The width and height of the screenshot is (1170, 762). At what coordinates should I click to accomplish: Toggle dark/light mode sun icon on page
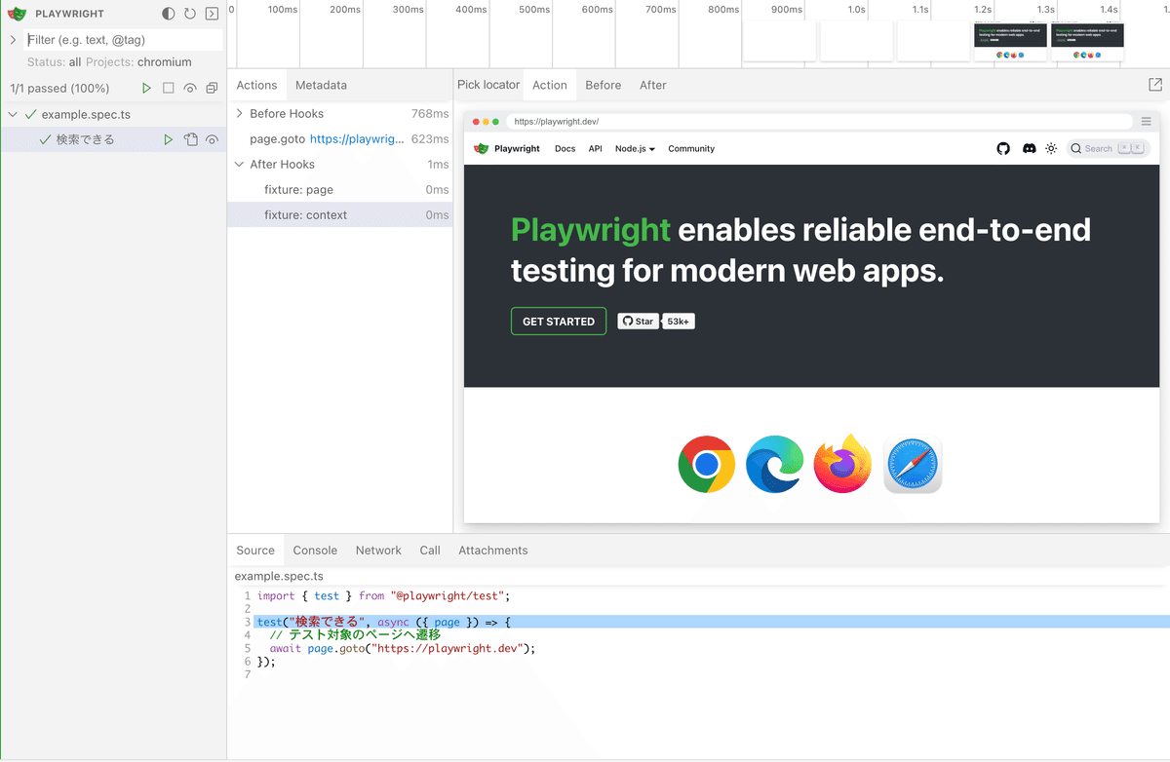pyautogui.click(x=1051, y=149)
